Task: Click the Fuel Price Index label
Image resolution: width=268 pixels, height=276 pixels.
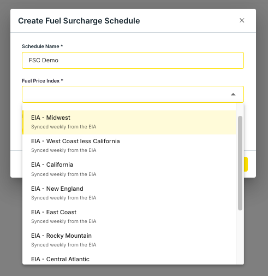Action: [43, 81]
